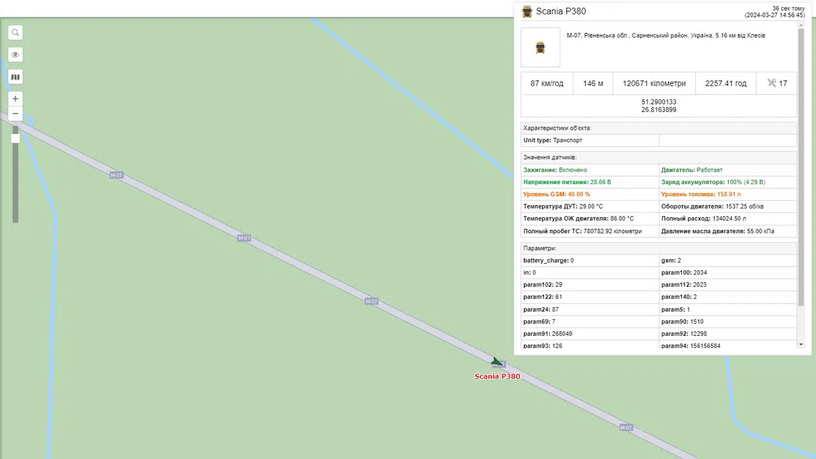The image size is (816, 459).
Task: Click the param24: 87 cell
Action: (x=590, y=310)
